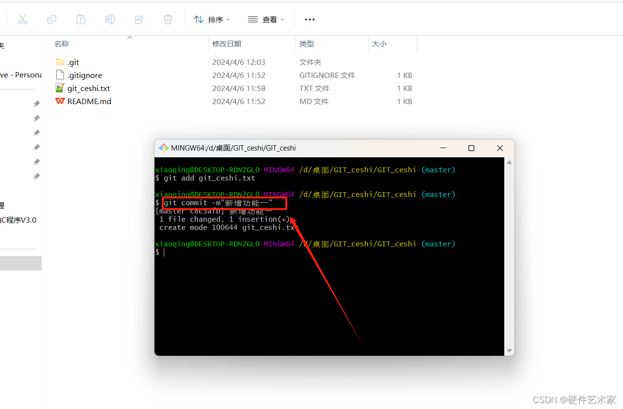Open the 排序 sort dropdown
The image size is (623, 409).
click(x=212, y=19)
